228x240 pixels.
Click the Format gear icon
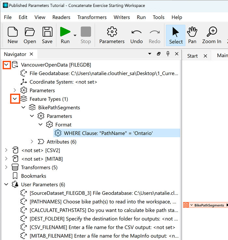coord(50,125)
